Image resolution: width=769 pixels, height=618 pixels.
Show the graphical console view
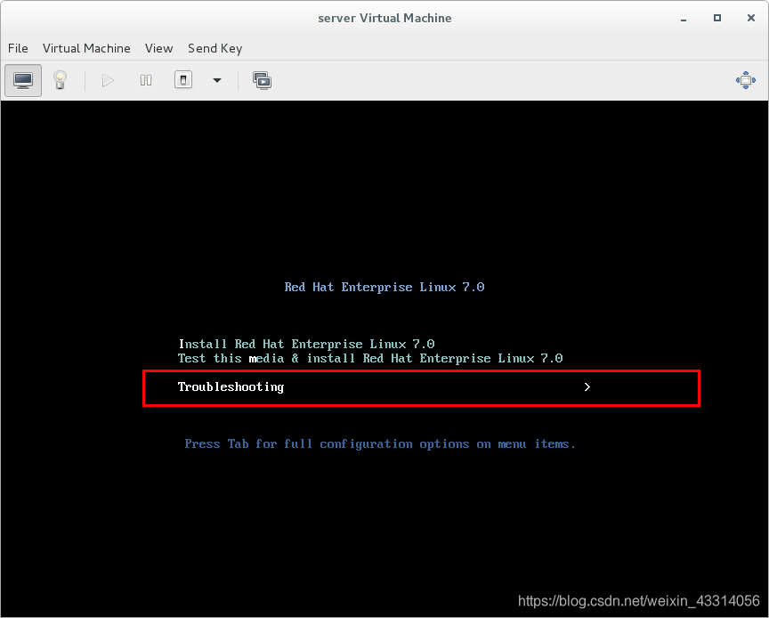[x=23, y=80]
